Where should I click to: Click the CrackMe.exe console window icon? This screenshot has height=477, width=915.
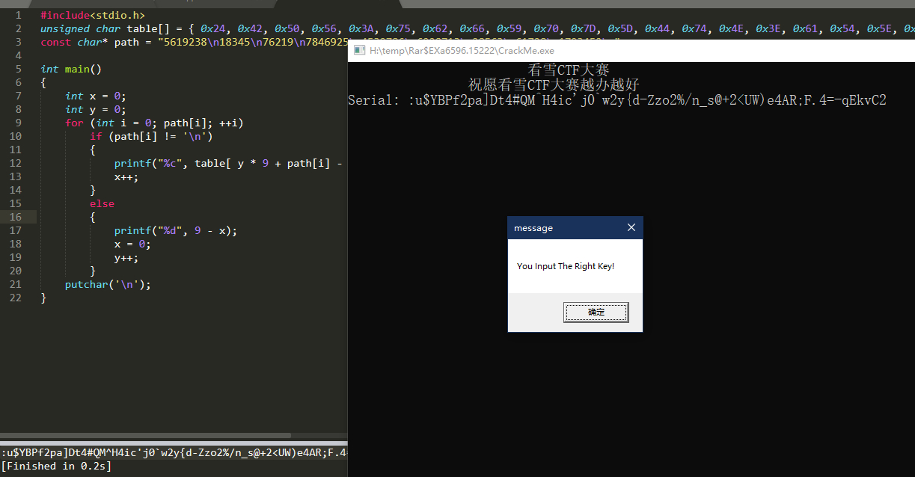coord(359,51)
